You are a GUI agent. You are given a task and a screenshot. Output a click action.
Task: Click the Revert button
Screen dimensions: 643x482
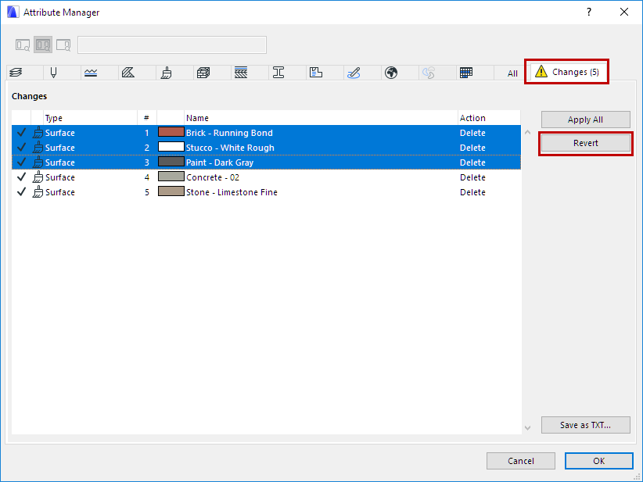pos(586,143)
